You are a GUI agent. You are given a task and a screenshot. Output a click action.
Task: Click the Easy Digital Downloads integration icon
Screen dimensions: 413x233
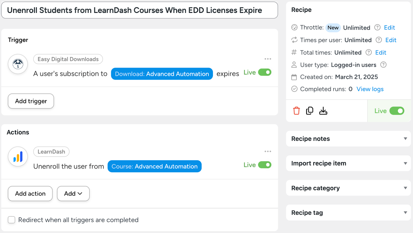[18, 64]
